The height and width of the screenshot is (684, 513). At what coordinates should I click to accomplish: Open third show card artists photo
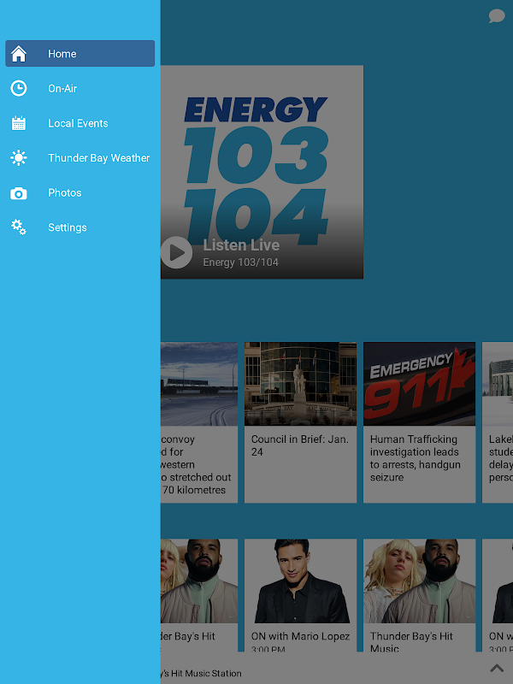click(x=419, y=581)
